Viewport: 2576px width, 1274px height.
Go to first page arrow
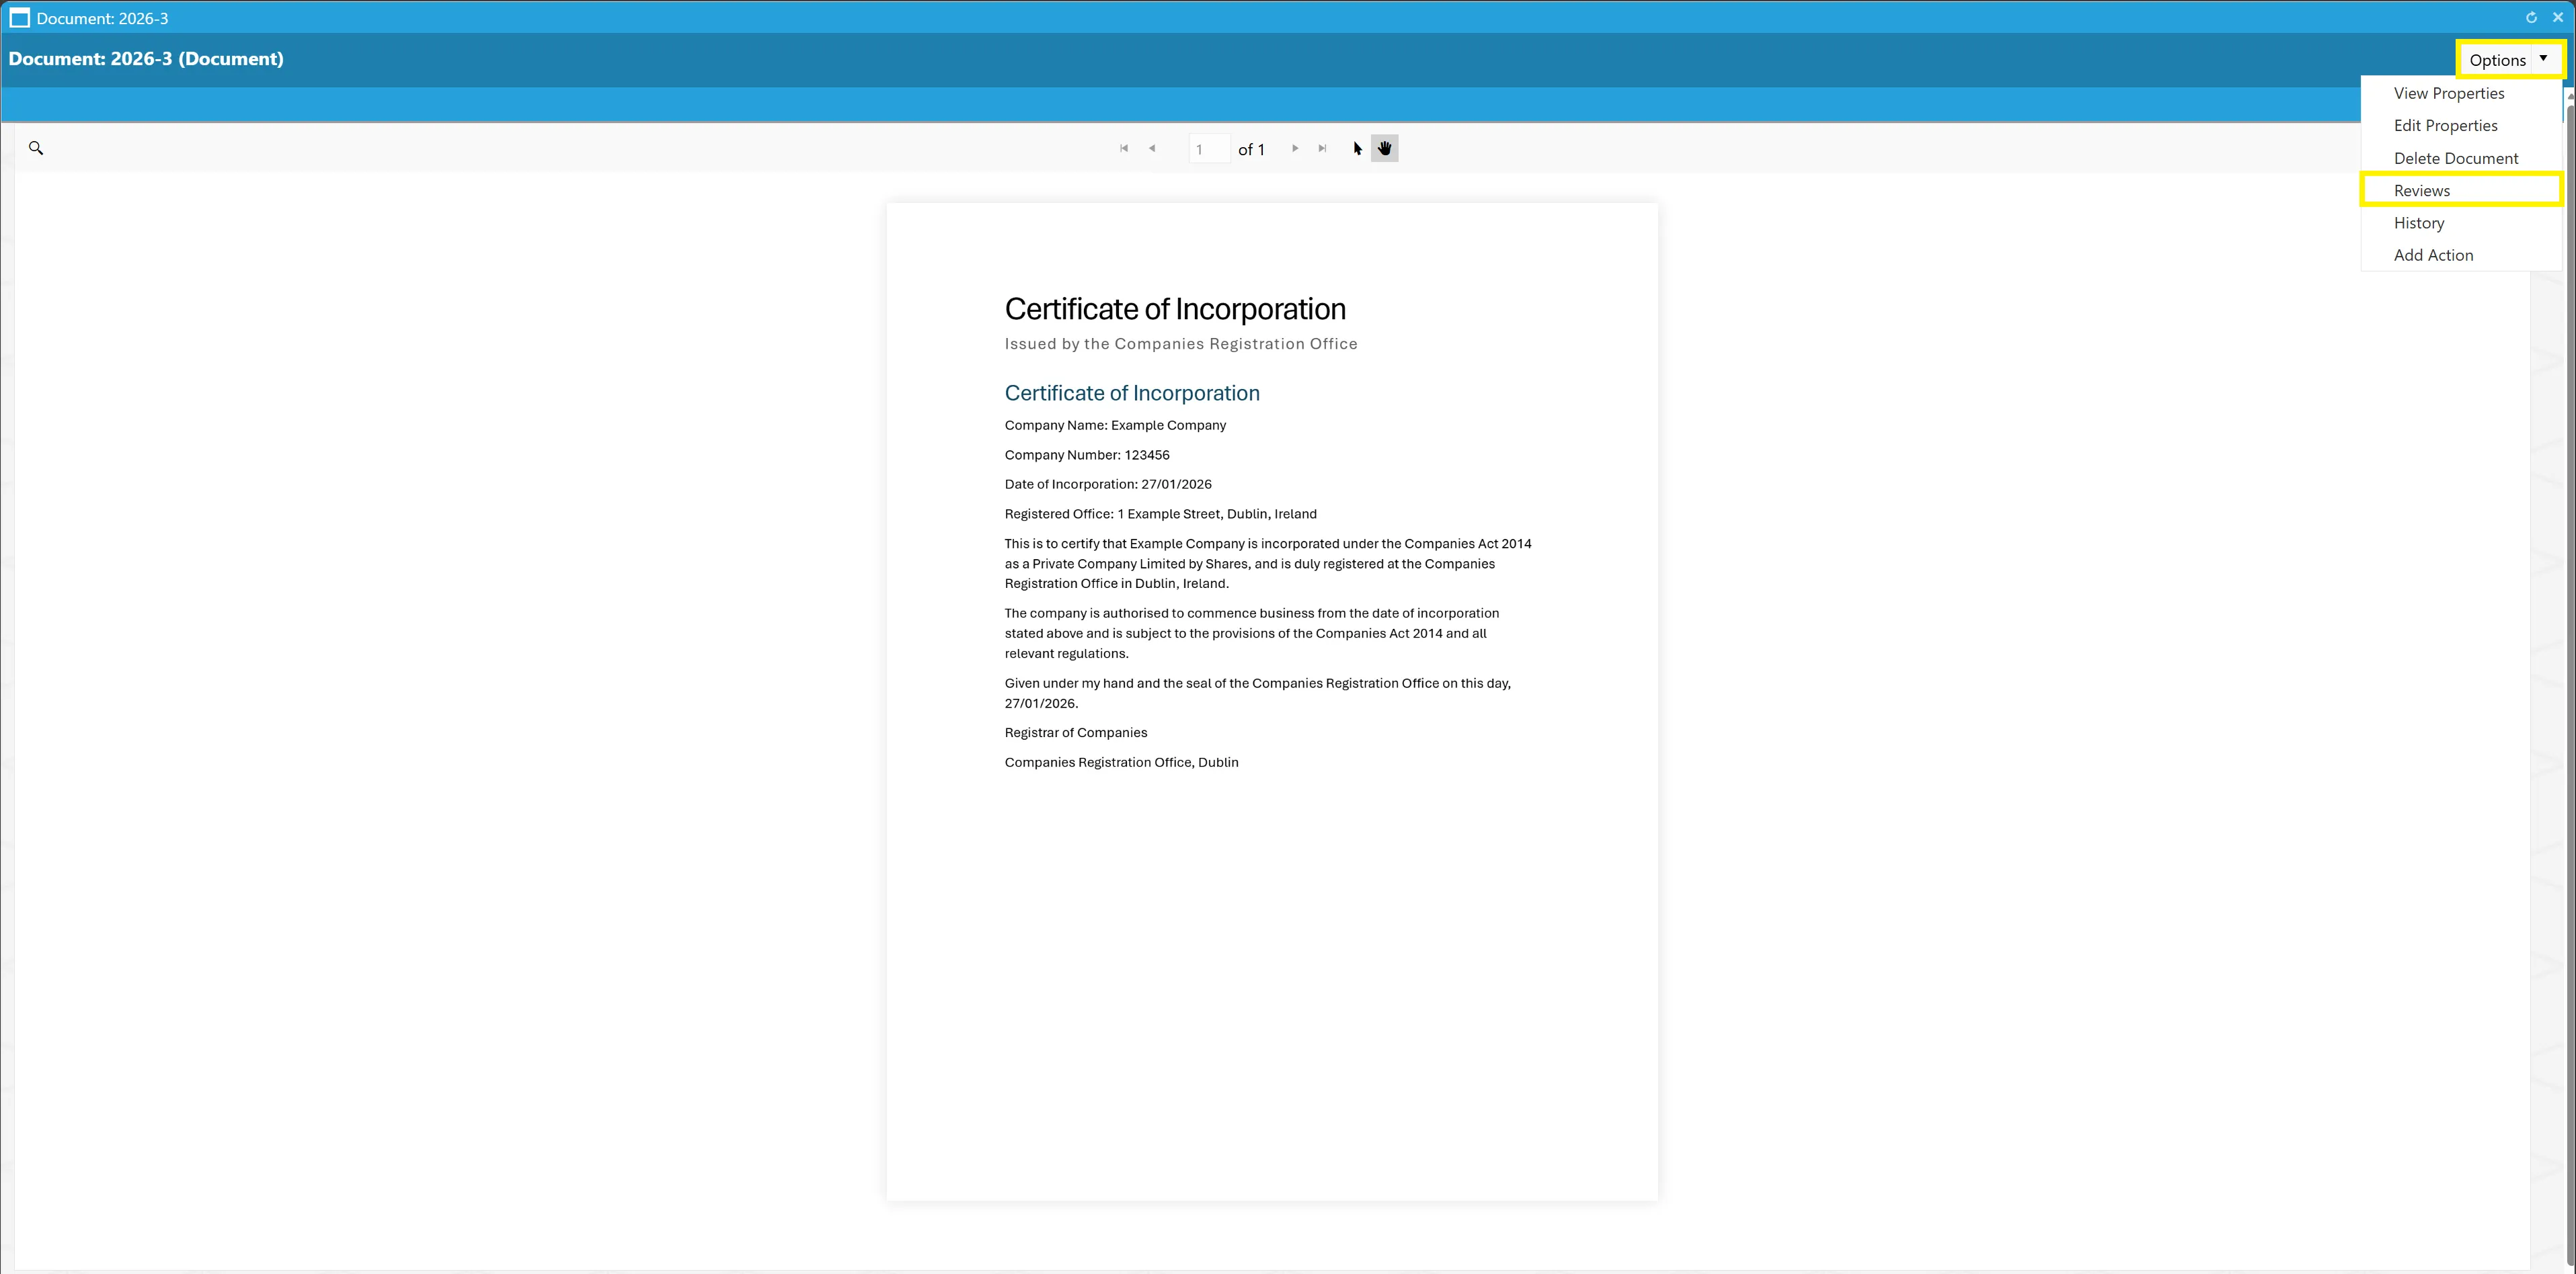(1124, 148)
